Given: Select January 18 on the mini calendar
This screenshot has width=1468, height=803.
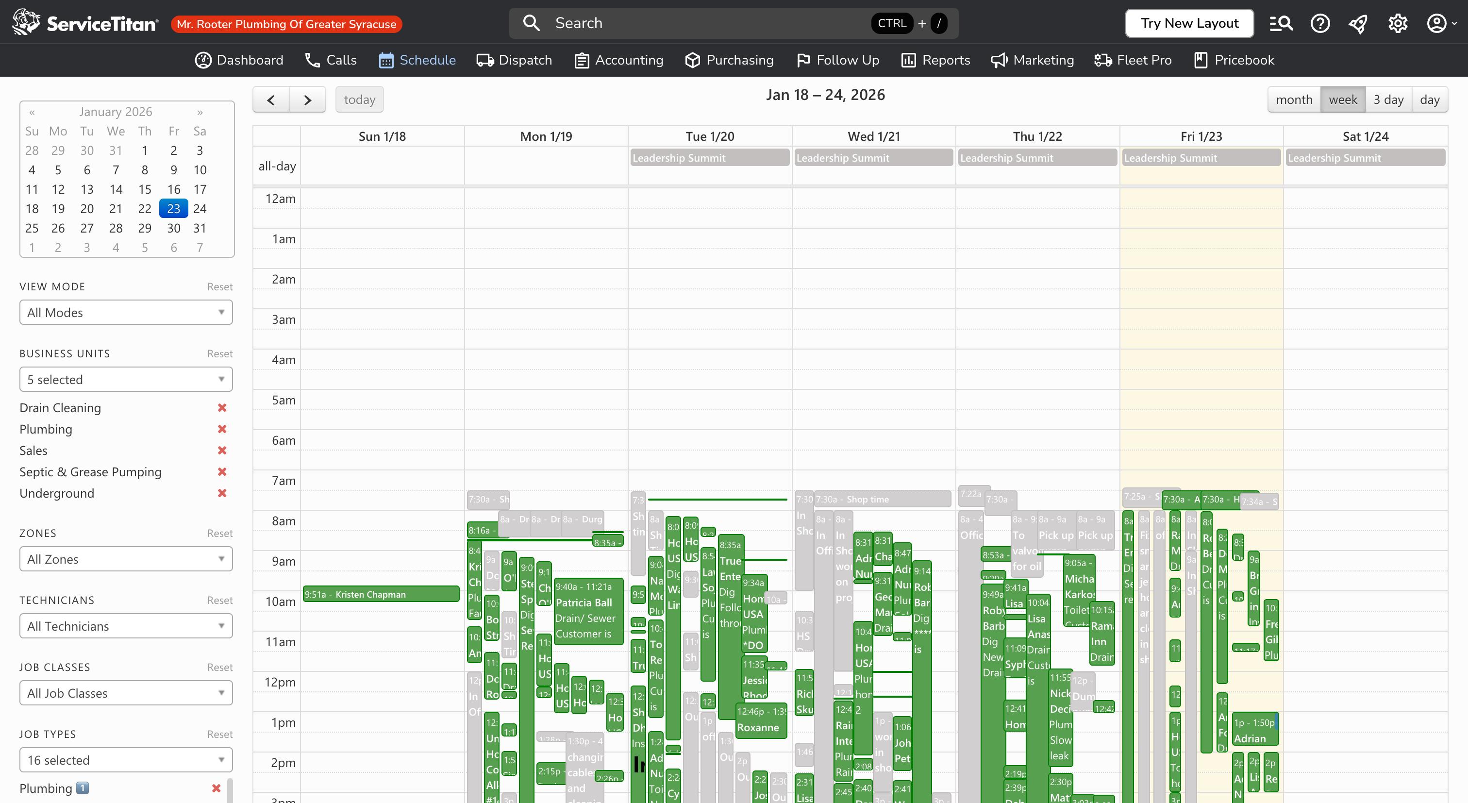Looking at the screenshot, I should click(x=32, y=209).
